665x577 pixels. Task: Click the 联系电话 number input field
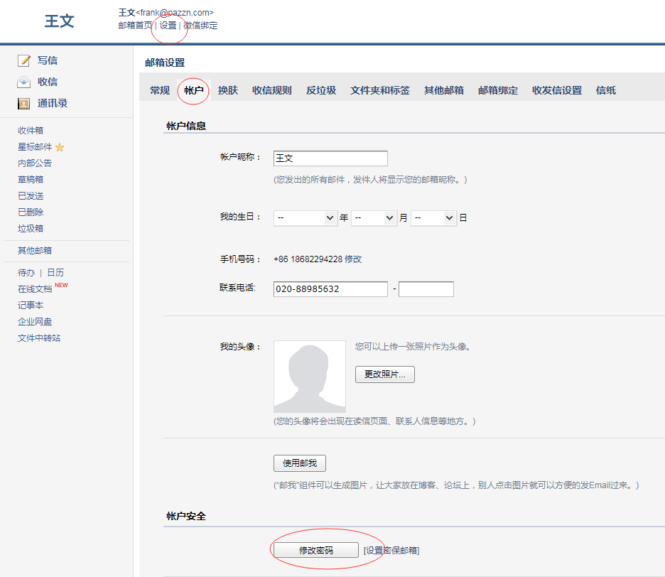coord(330,289)
